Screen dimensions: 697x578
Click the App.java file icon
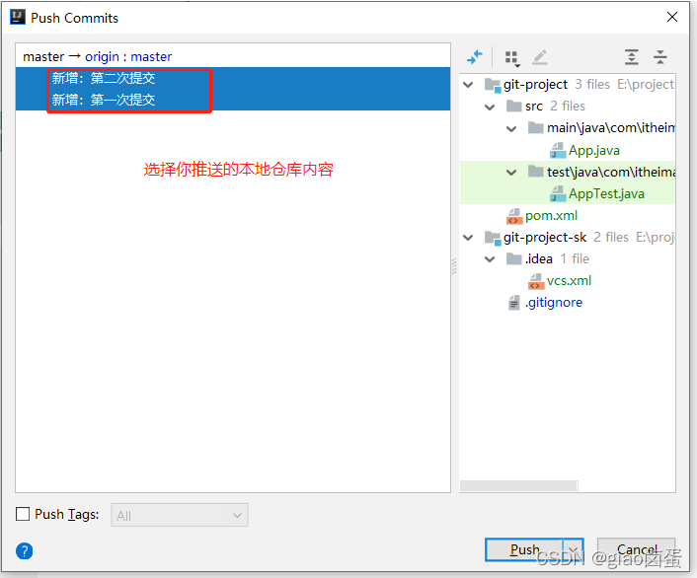[x=558, y=150]
